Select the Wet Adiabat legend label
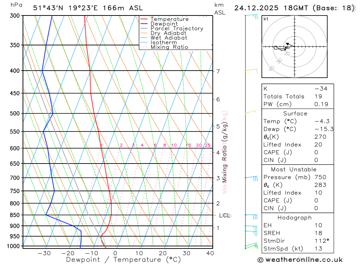 click(169, 38)
